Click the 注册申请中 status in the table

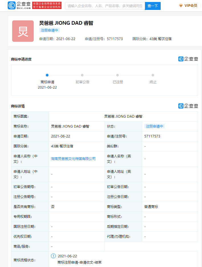154,126
